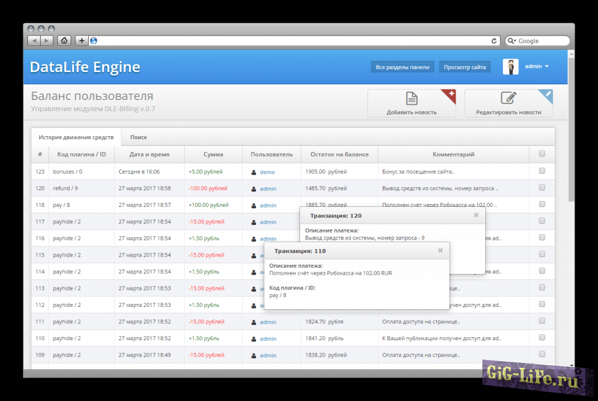The image size is (598, 401).
Task: Click the Редактировать новости edit icon
Action: [508, 98]
